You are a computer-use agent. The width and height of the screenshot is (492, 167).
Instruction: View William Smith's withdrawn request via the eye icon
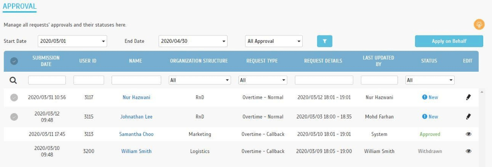468,151
